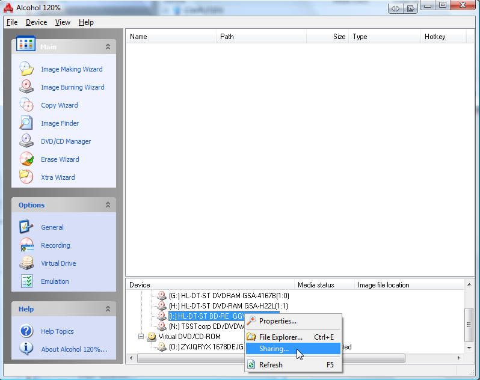
Task: Click the Virtual Drive stack icon
Action: click(x=26, y=263)
